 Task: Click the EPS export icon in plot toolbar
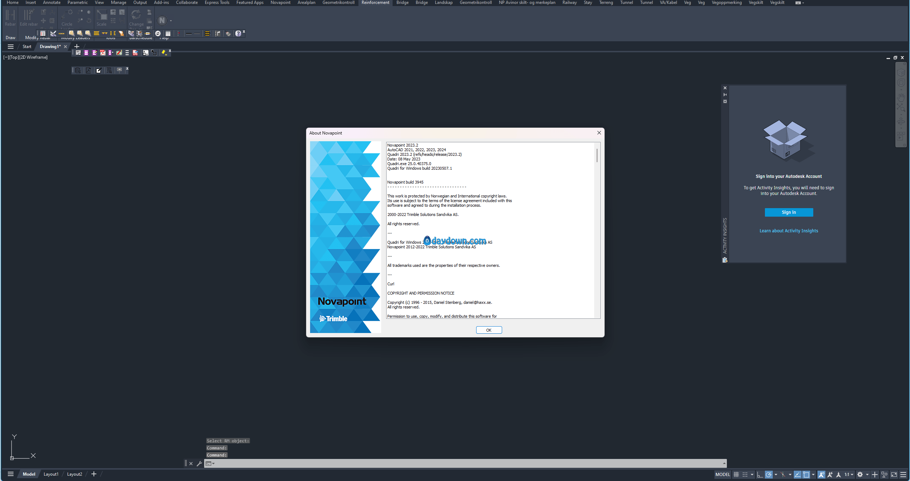135,53
